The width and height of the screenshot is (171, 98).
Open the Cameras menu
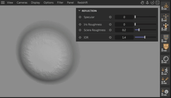point(22,3)
